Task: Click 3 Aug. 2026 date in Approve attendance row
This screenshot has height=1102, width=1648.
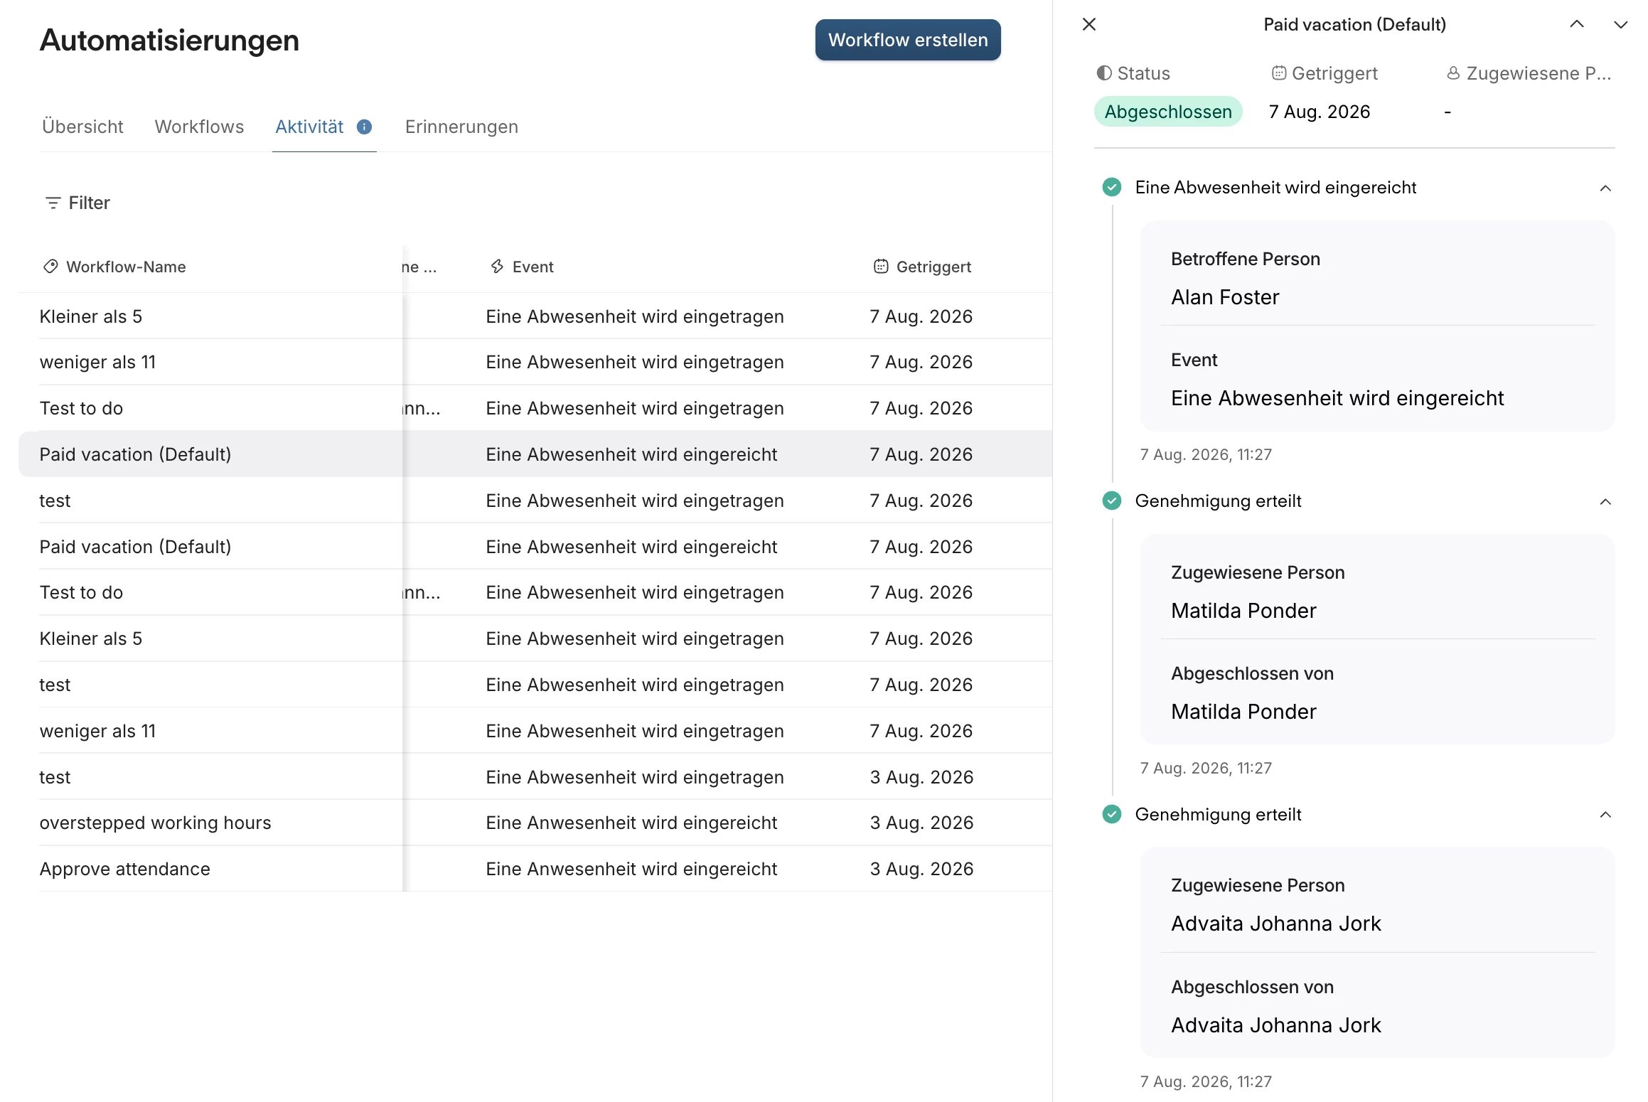Action: pyautogui.click(x=921, y=869)
